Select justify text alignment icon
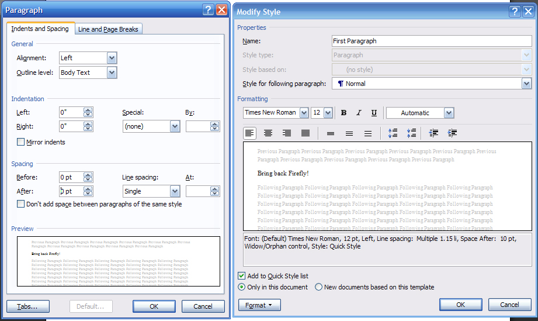This screenshot has height=321, width=538. [x=306, y=133]
